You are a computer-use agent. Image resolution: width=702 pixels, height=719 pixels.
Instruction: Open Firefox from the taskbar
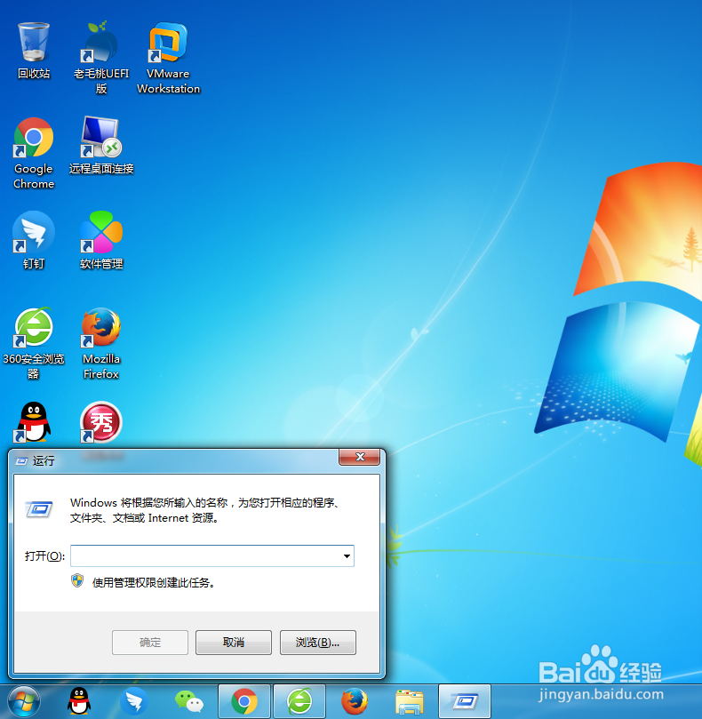click(x=355, y=701)
